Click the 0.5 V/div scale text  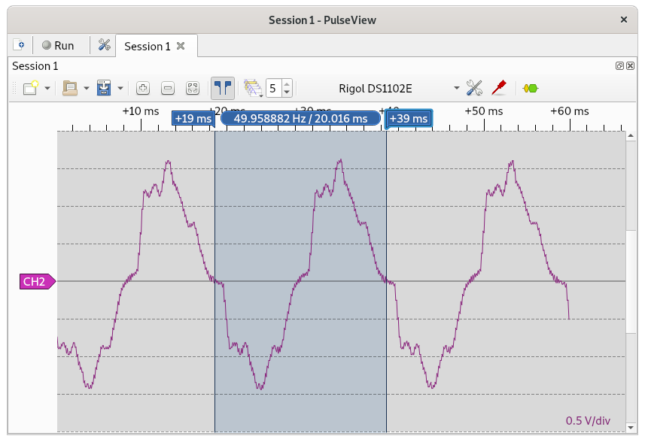click(588, 421)
